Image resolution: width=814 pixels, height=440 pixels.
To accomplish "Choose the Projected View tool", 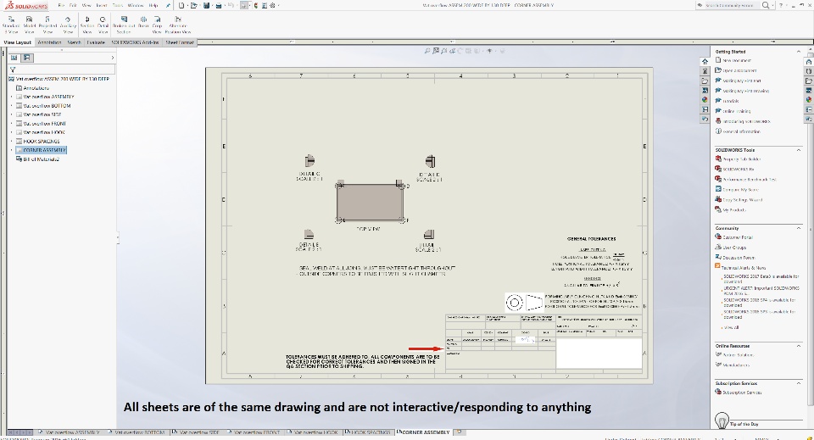I will point(47,25).
